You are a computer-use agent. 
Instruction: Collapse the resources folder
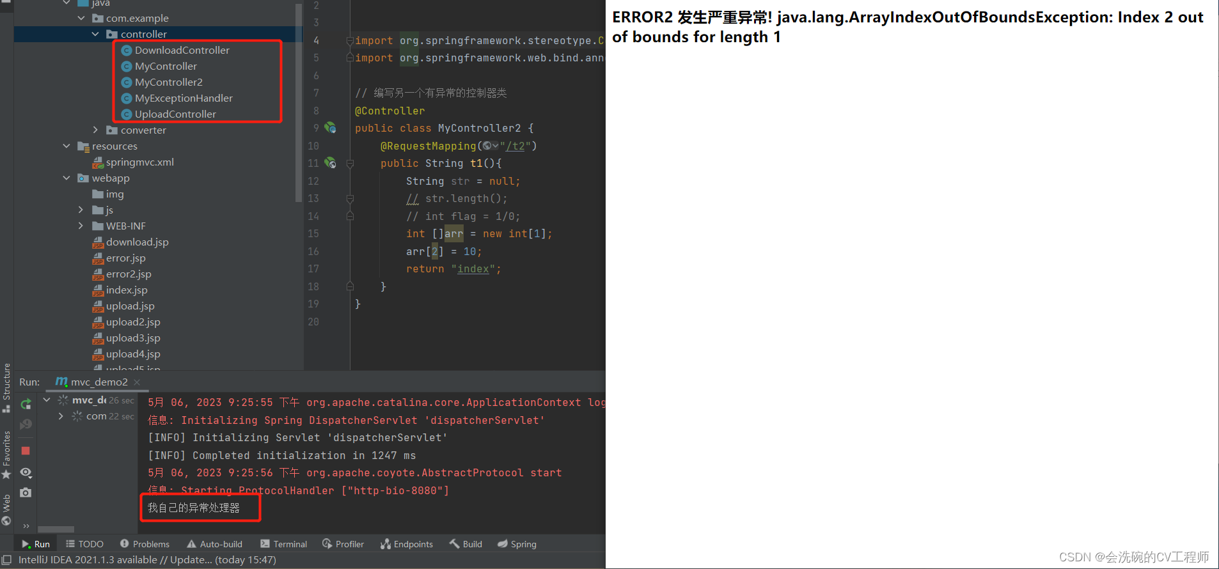(67, 146)
